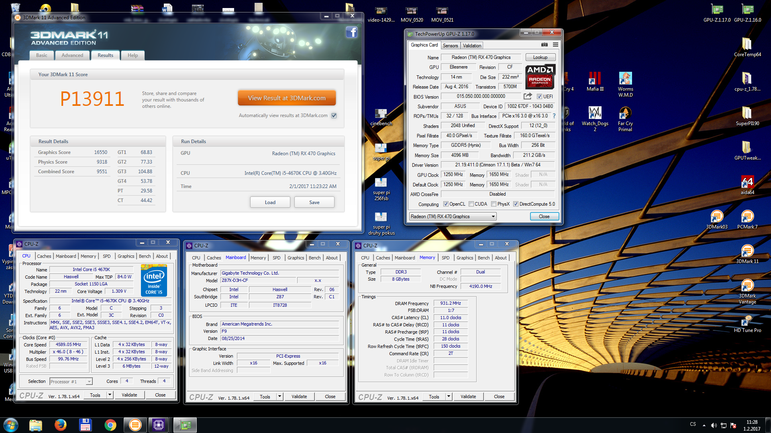Open the SuperPI190 desktop folder

click(747, 116)
